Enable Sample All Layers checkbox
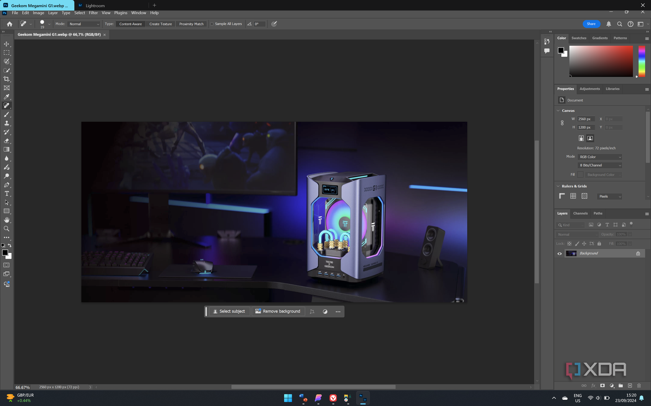 212,24
